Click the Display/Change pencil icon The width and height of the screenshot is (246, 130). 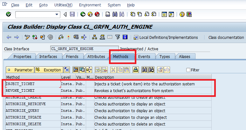(27, 37)
